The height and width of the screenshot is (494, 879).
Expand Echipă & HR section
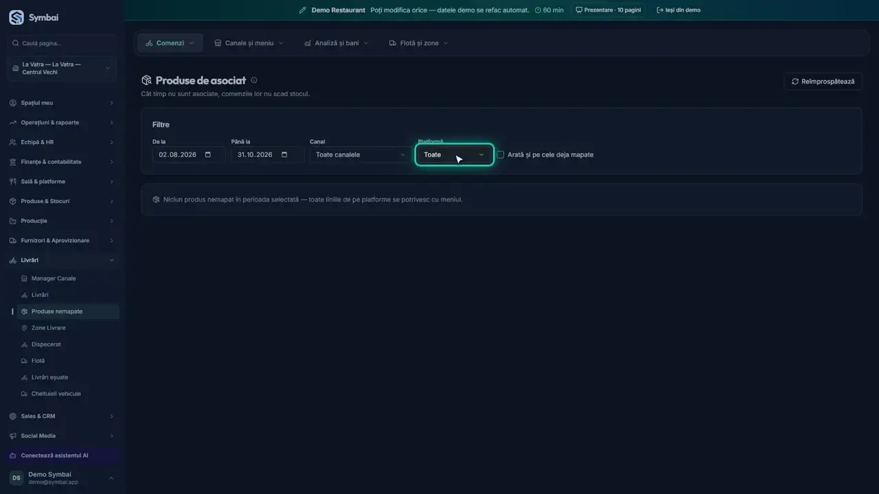62,142
